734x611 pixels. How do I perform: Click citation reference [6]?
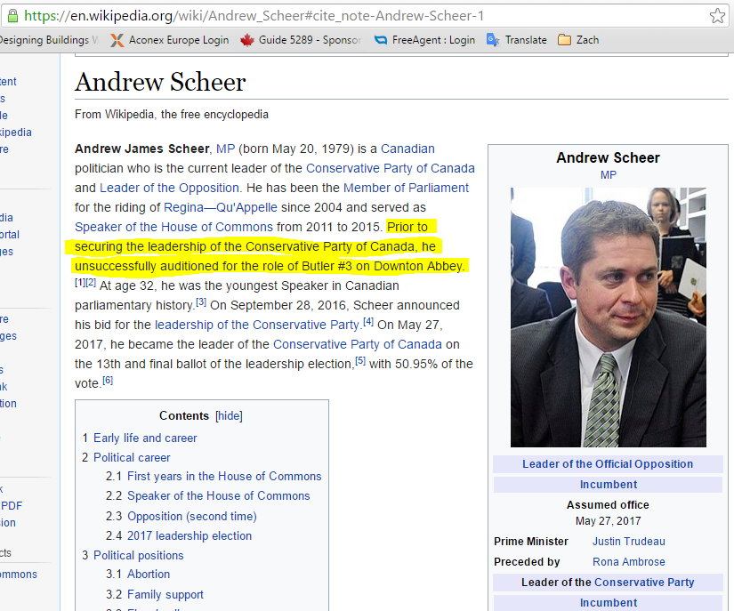[x=108, y=381]
